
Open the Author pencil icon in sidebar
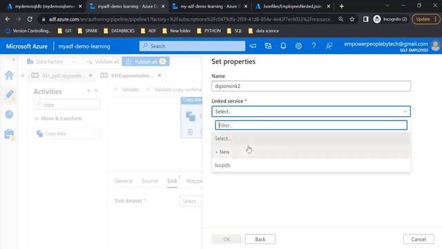point(9,95)
